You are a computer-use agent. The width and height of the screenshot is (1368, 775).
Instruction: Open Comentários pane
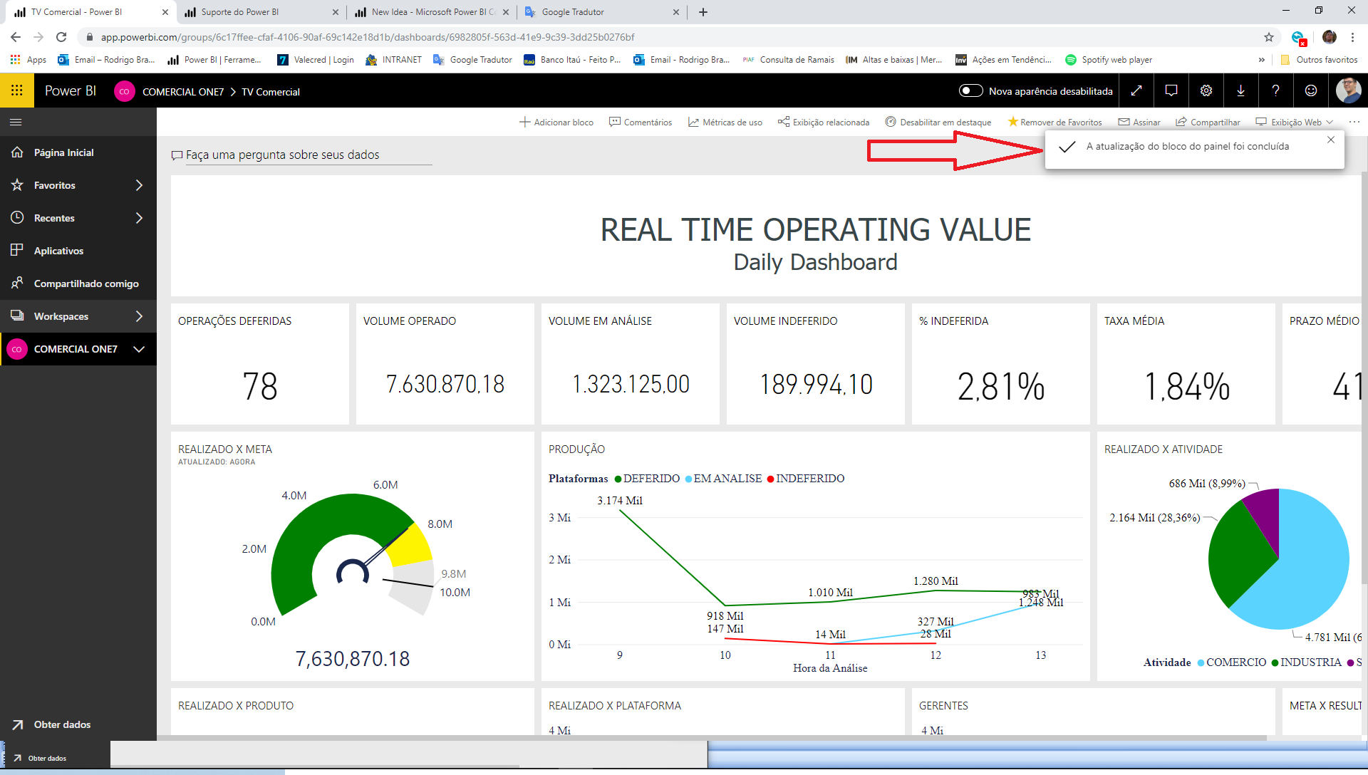click(641, 122)
